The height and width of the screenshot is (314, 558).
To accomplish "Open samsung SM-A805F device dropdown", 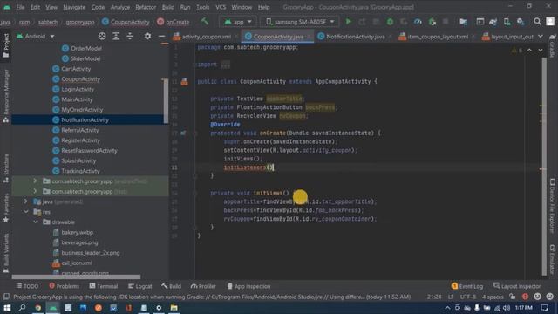I will (x=300, y=22).
